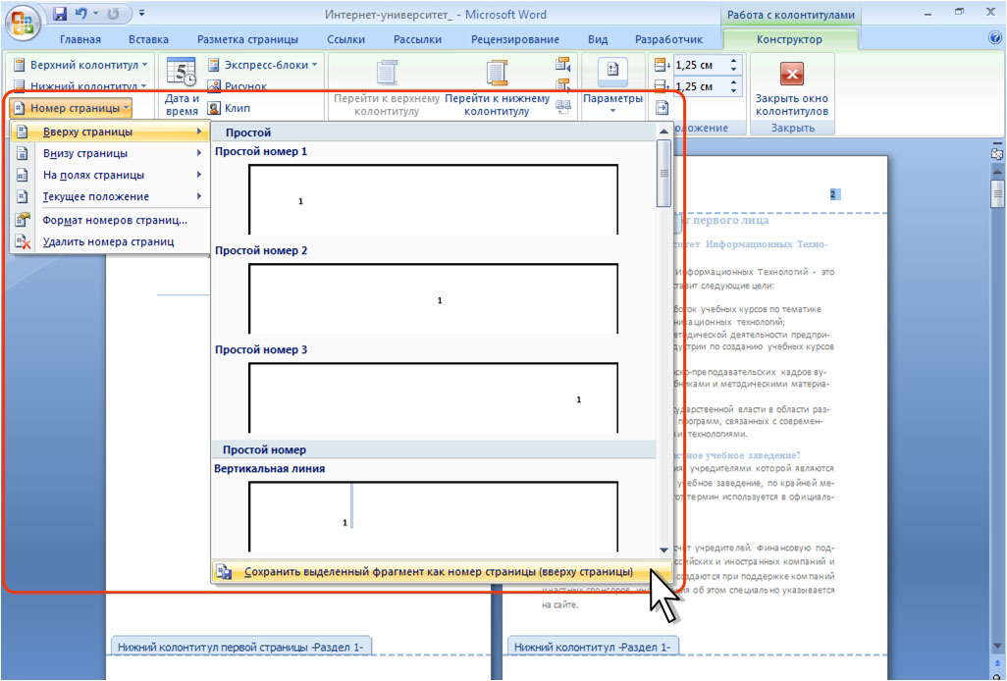Insert picture via Рисунок
Image resolution: width=1007 pixels, height=681 pixels.
pos(238,86)
